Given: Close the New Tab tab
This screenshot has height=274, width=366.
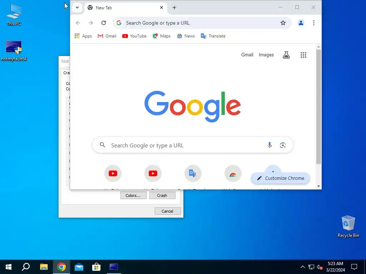Looking at the screenshot, I should [x=162, y=8].
